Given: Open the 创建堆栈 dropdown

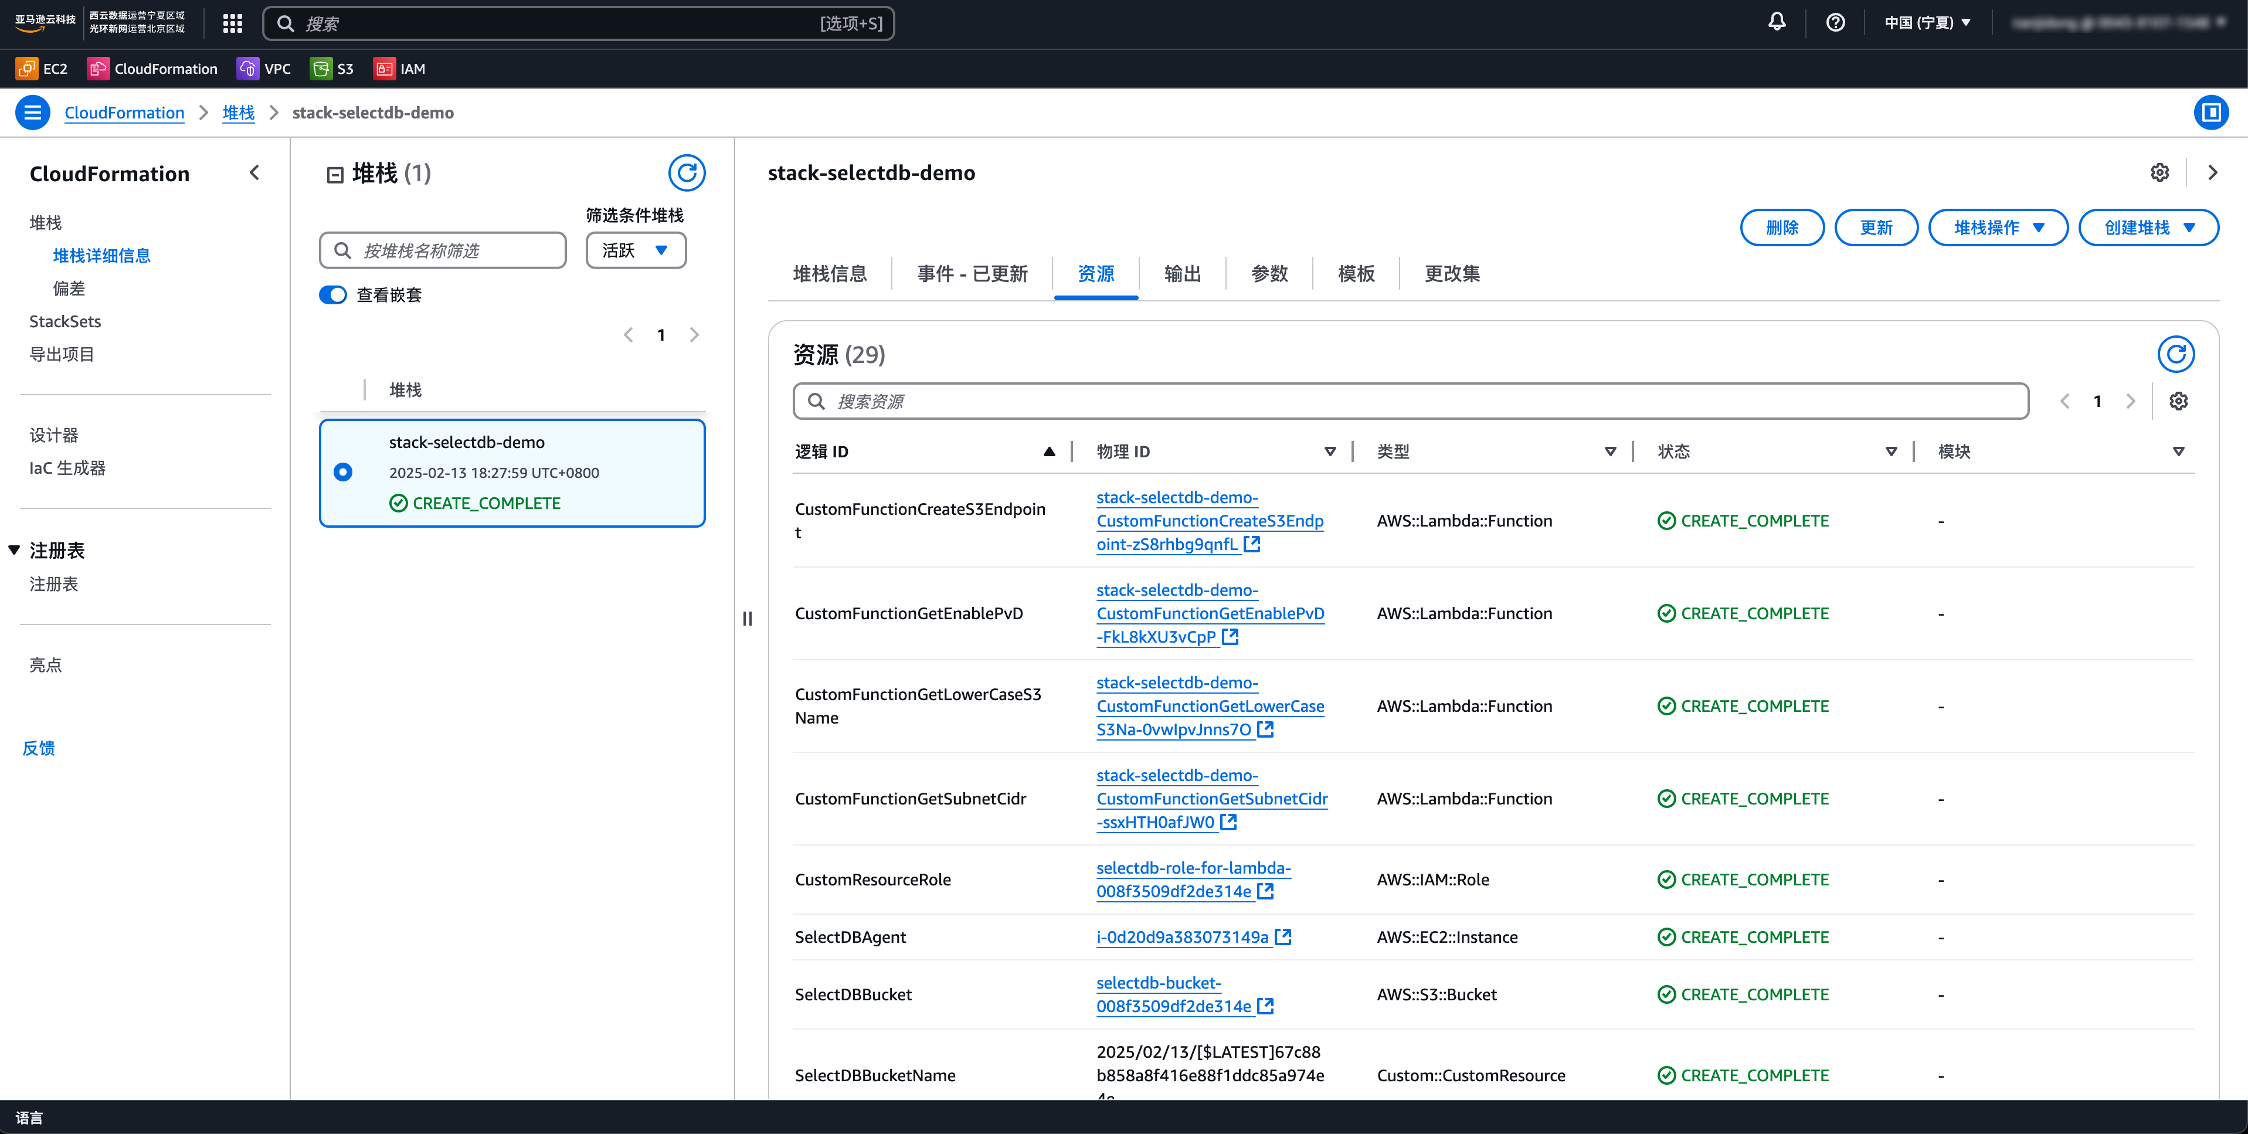Looking at the screenshot, I should coord(2148,228).
